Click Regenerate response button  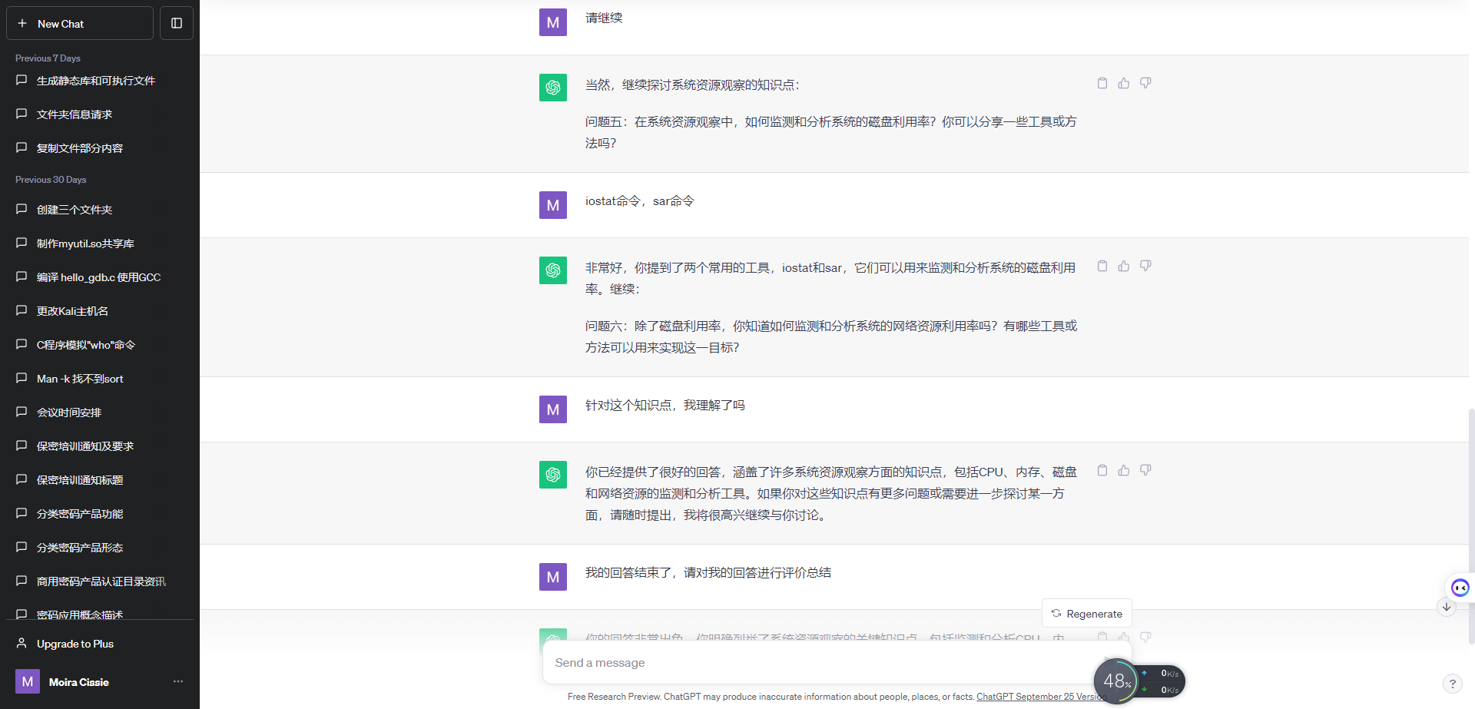[x=1087, y=614]
